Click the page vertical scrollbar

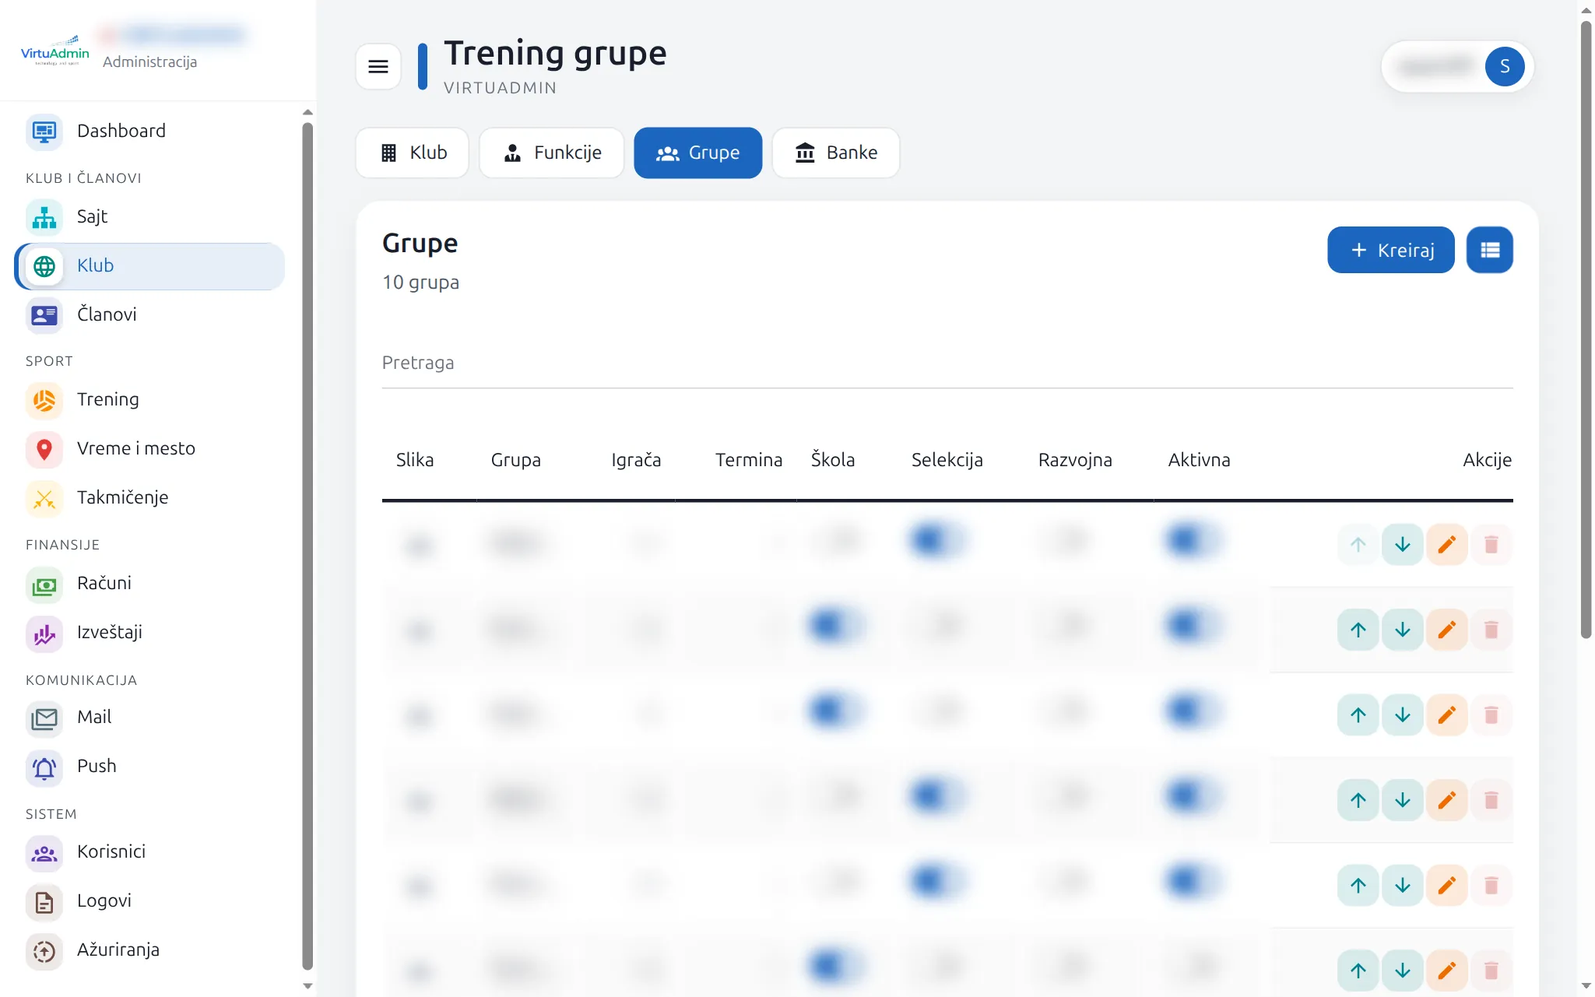click(1586, 329)
